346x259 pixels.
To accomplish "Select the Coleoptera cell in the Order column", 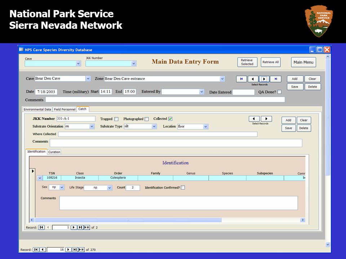I will click(x=118, y=178).
